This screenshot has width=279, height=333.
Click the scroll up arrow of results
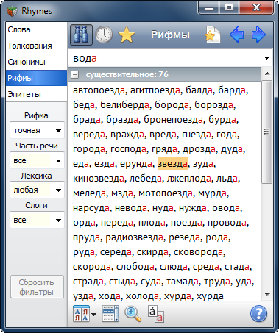pyautogui.click(x=267, y=74)
